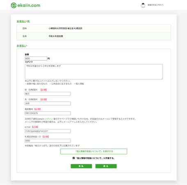This screenshot has width=187, height=185.
Task: Show the personal information handling policy
Action: coord(93,151)
